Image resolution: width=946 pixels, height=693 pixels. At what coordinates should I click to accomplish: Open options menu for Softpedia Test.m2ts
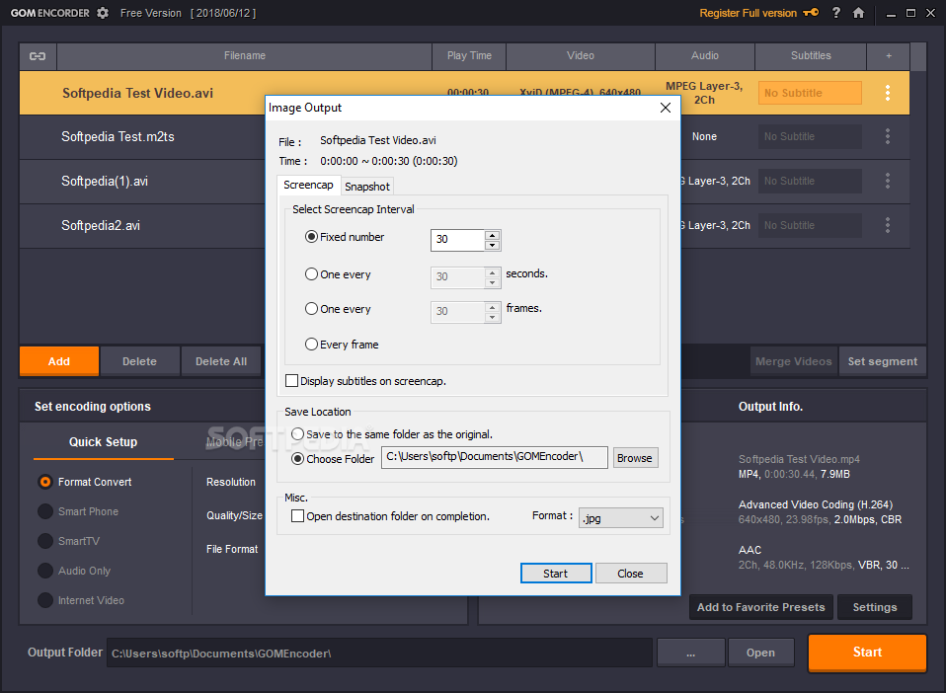[x=888, y=136]
